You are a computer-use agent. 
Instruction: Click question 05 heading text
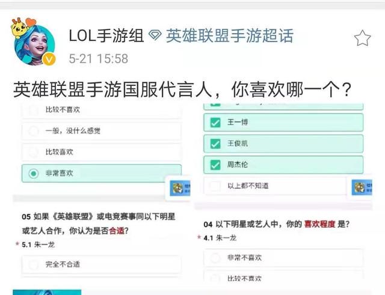point(99,224)
